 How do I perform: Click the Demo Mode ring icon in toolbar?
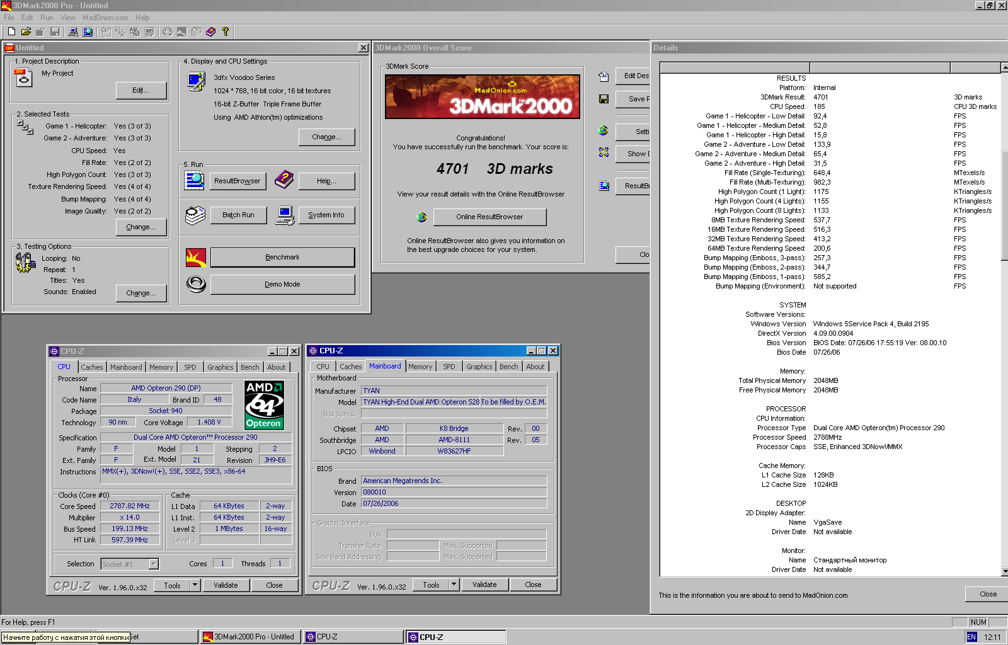click(x=168, y=31)
